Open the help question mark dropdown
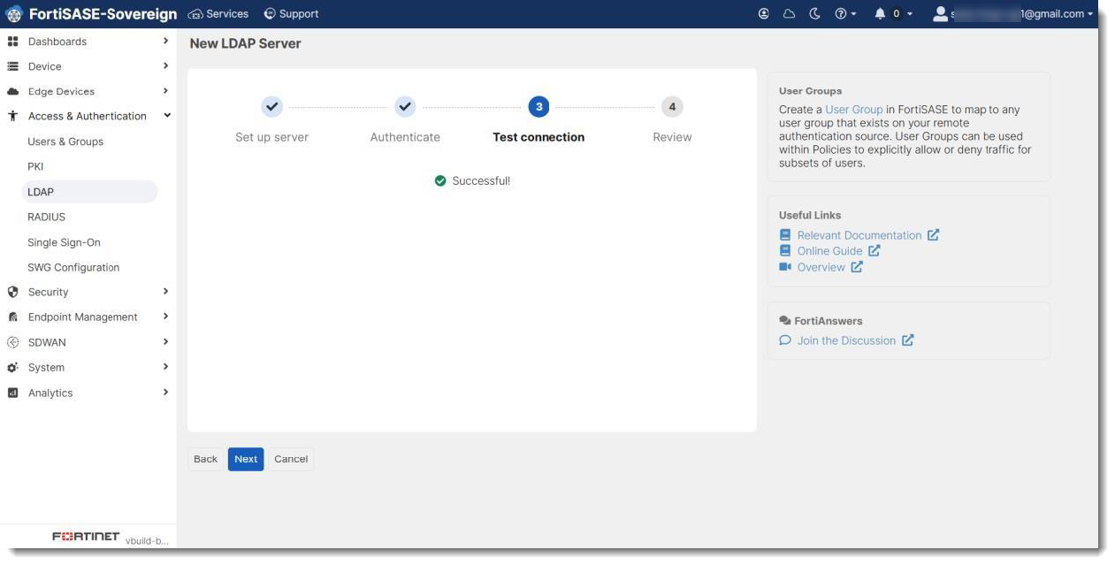The height and width of the screenshot is (565, 1115). pyautogui.click(x=845, y=14)
